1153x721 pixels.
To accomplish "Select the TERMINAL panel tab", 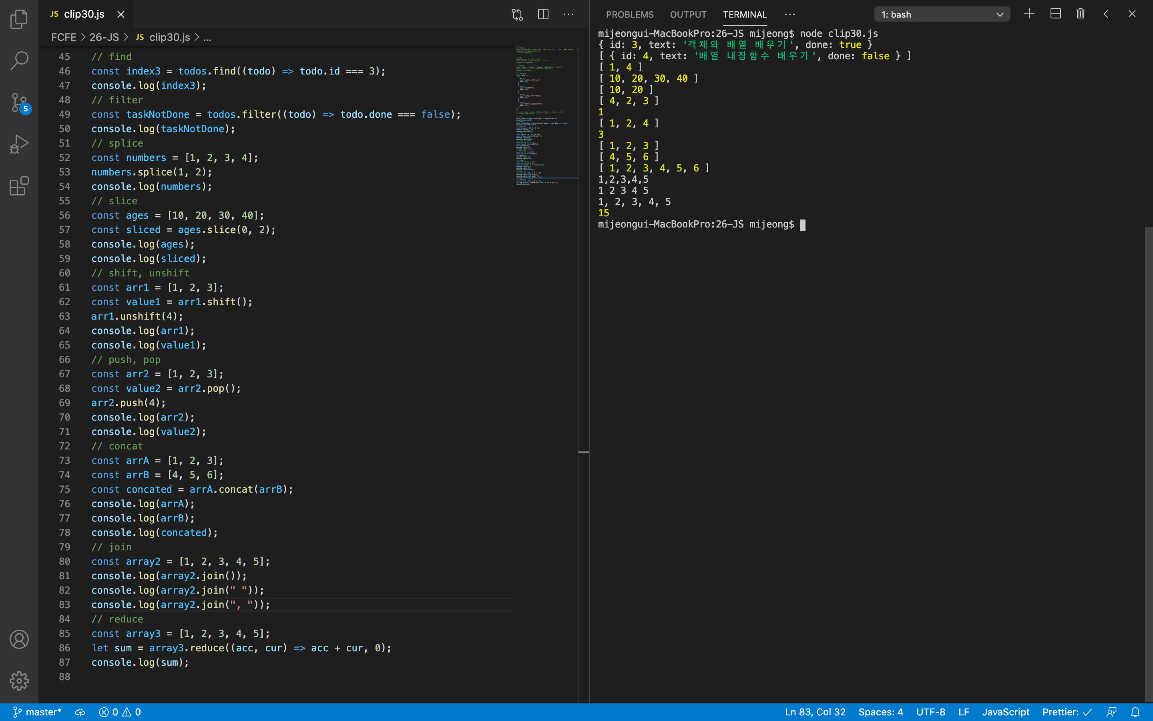I will pos(745,14).
